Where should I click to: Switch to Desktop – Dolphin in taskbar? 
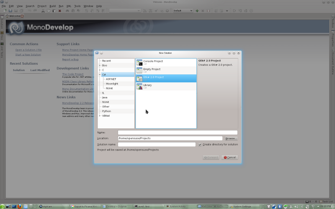coord(117,206)
